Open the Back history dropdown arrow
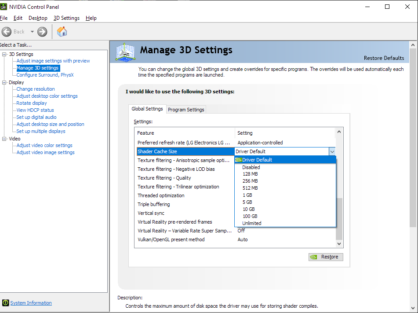The height and width of the screenshot is (313, 418). [32, 32]
